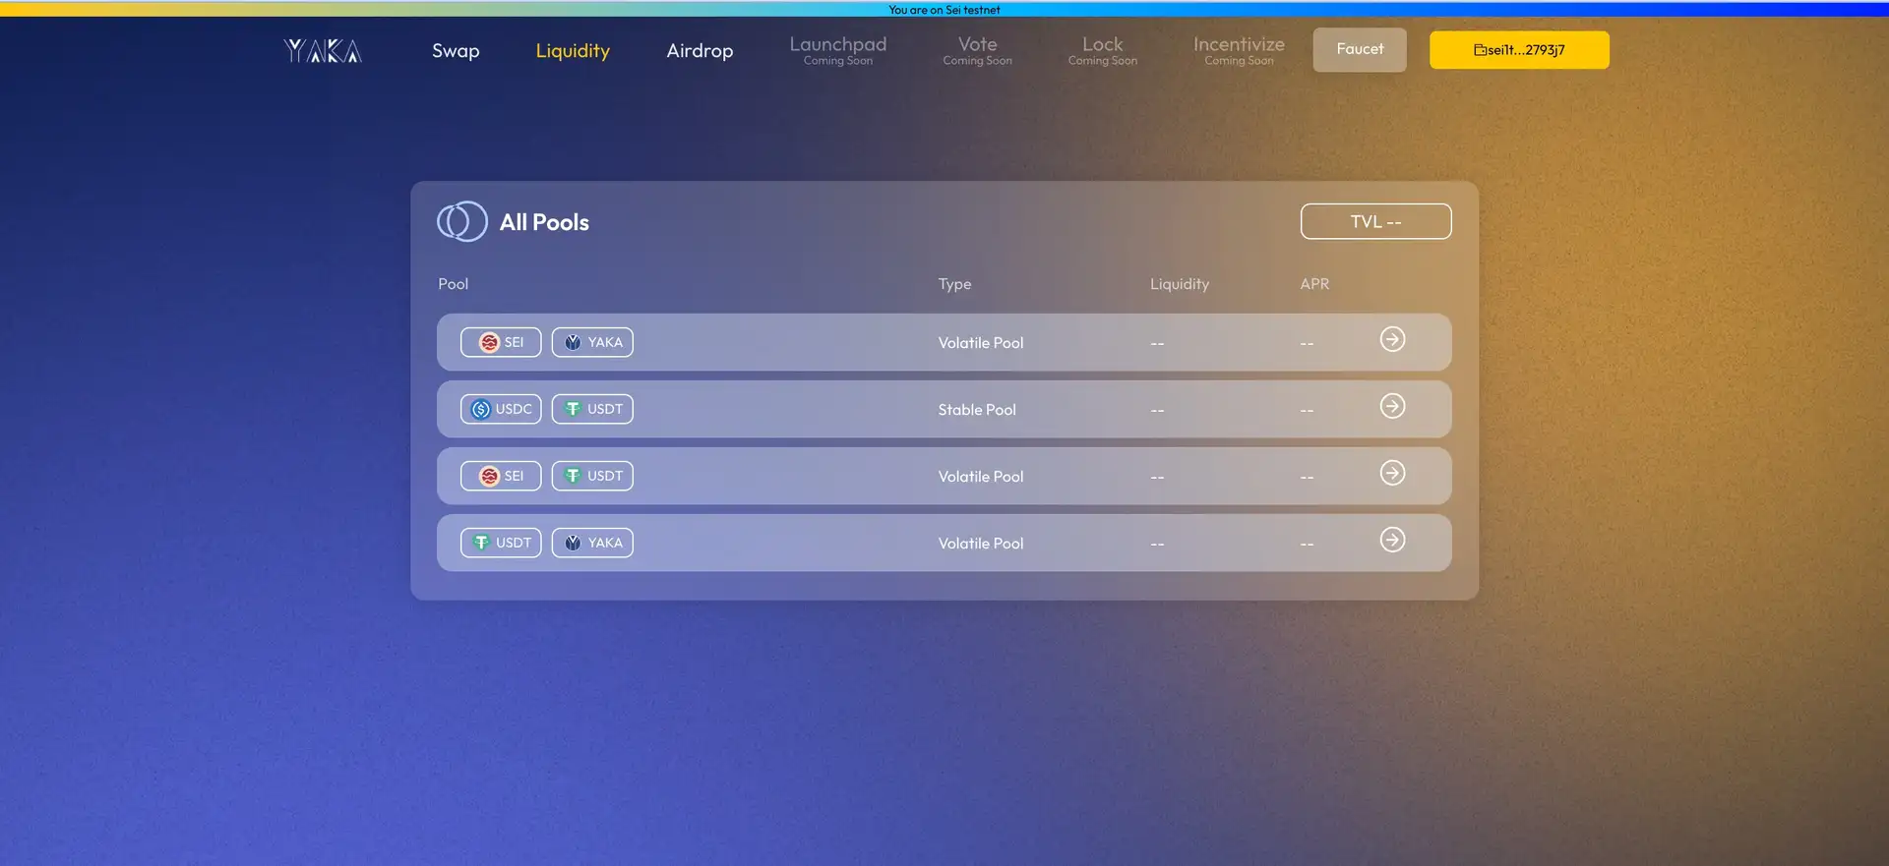
Task: Click the Lock coming soon item
Action: pos(1103,50)
